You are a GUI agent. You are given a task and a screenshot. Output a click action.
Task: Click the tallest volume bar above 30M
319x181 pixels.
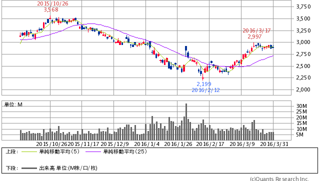(186, 122)
